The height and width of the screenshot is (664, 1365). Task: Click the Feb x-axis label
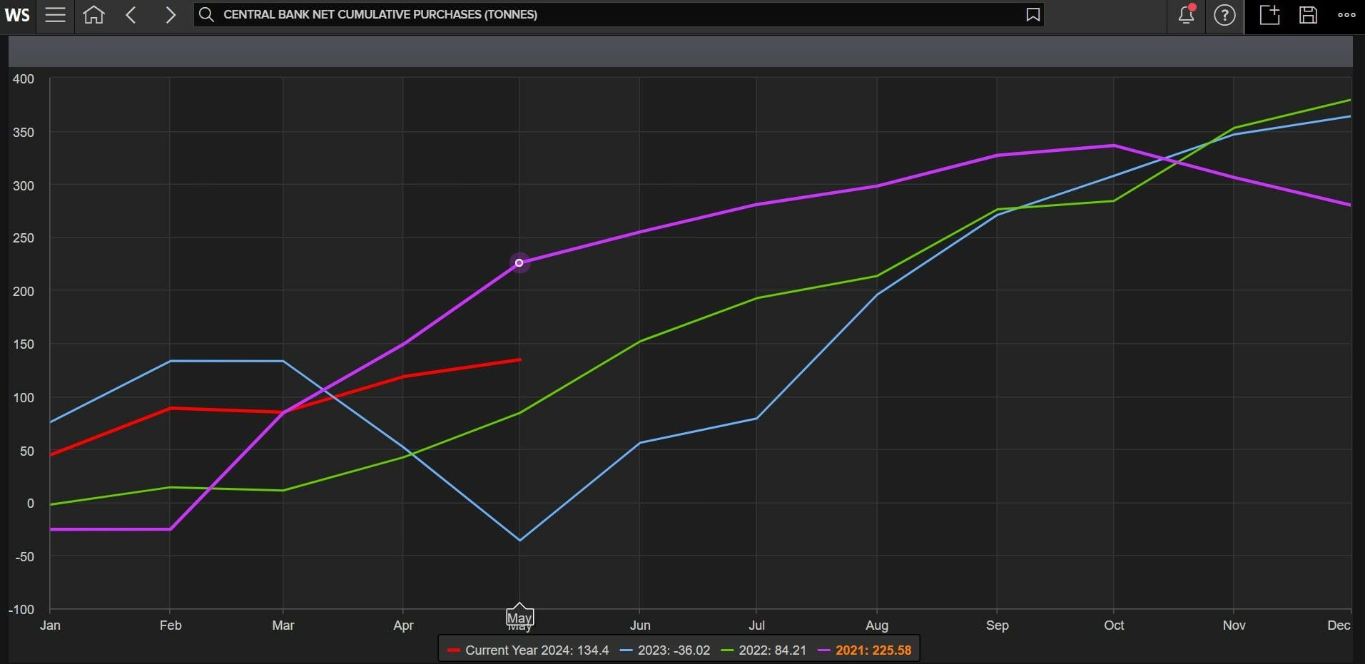pos(171,625)
